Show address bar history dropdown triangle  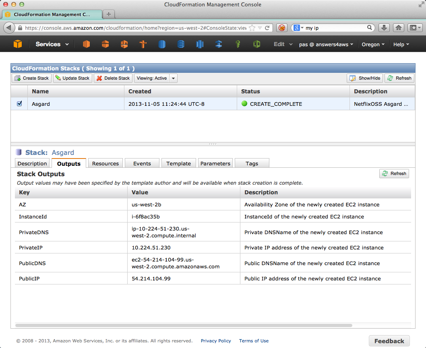coord(260,28)
